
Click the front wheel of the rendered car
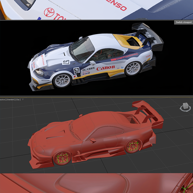point(62,81)
